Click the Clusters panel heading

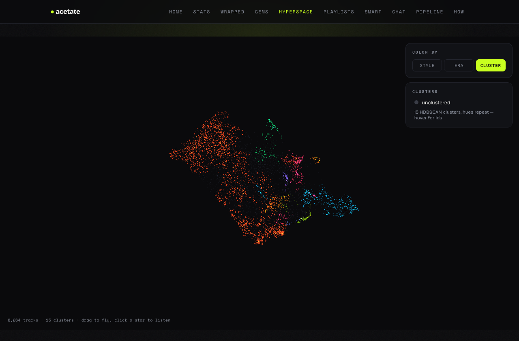point(425,92)
